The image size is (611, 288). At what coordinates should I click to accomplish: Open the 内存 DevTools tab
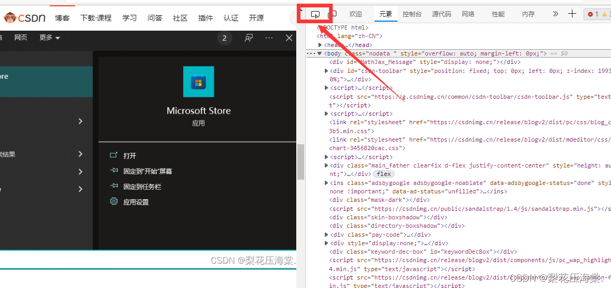[x=529, y=14]
